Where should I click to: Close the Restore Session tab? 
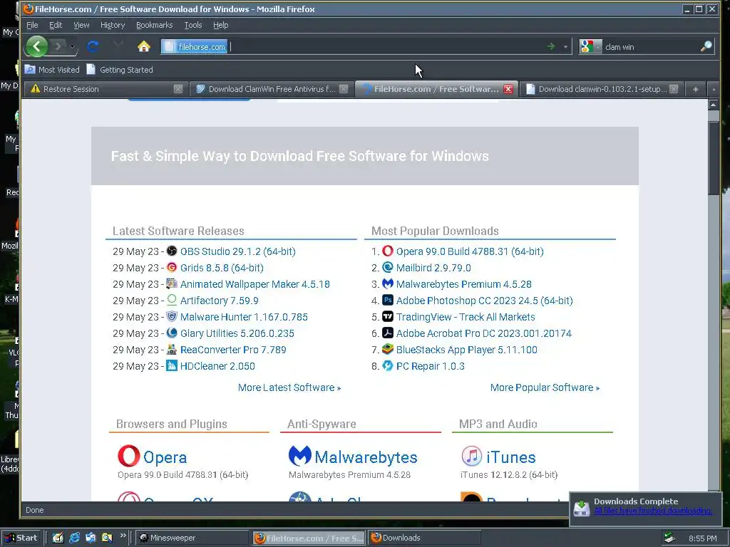pos(178,89)
